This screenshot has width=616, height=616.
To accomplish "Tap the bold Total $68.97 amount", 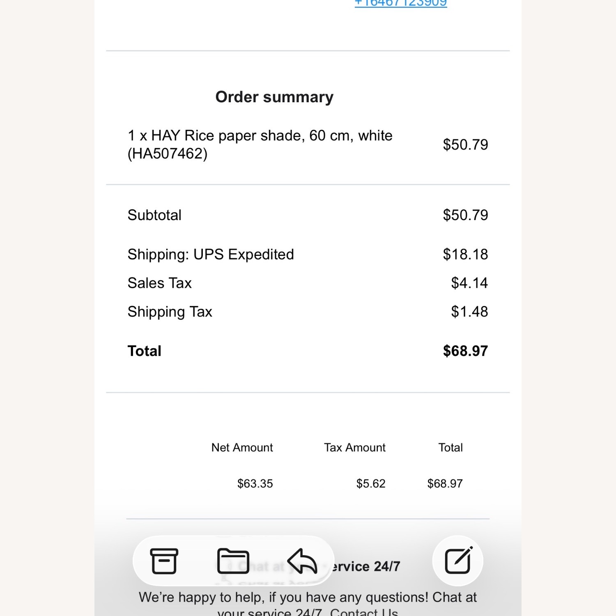I will (x=465, y=351).
